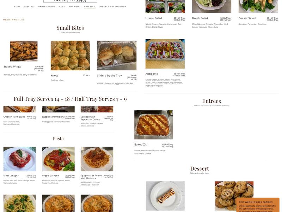
Task: Select the Spaghetti with Marinara image
Action: click(97, 159)
